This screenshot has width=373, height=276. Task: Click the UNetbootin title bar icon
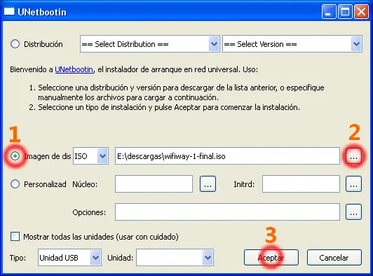tap(9, 11)
